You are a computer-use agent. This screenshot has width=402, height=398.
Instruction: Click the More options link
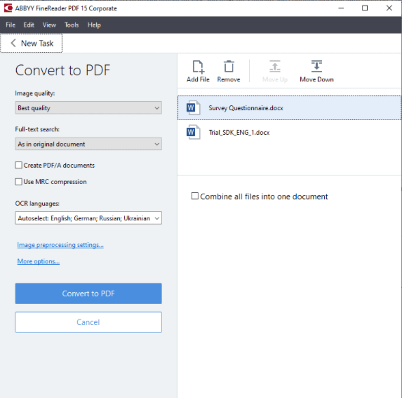pyautogui.click(x=38, y=261)
